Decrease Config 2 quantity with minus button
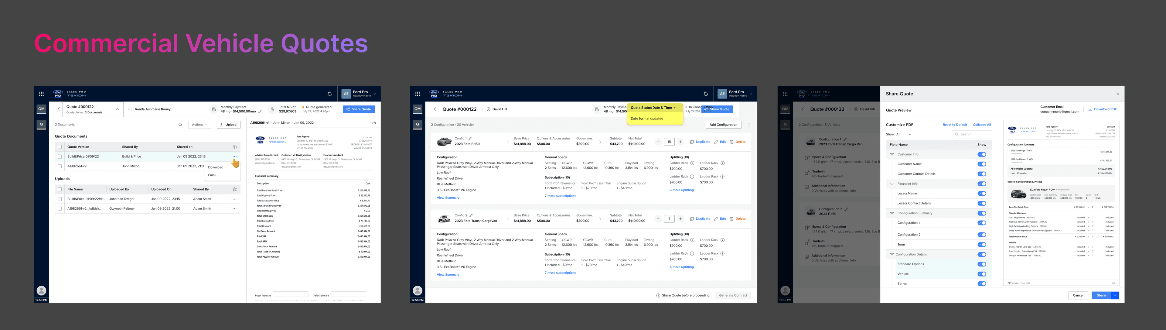 point(658,219)
